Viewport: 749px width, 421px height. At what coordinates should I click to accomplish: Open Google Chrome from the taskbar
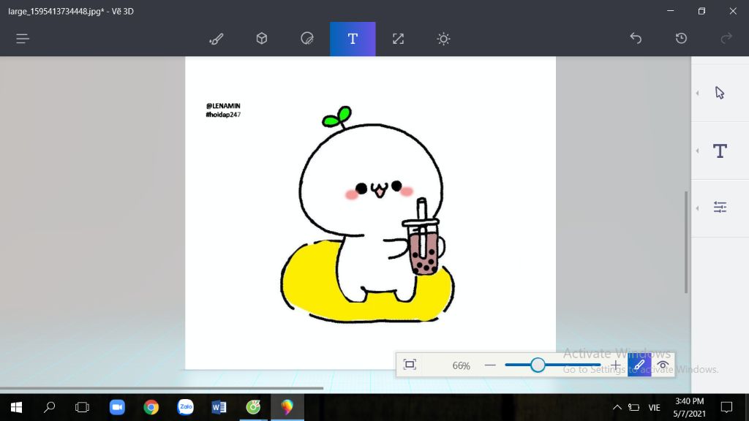pyautogui.click(x=151, y=407)
